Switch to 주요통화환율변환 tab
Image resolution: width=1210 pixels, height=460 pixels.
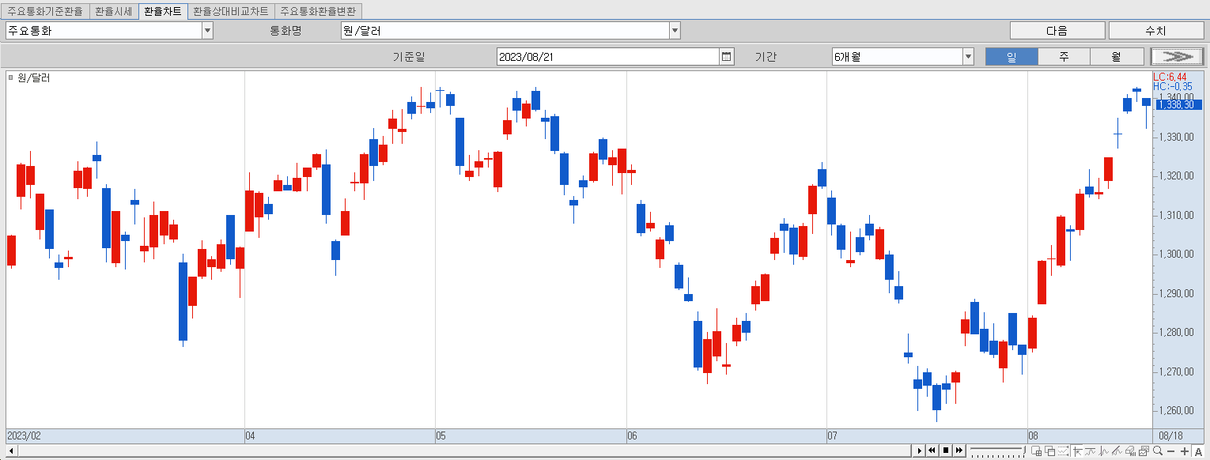(x=319, y=11)
